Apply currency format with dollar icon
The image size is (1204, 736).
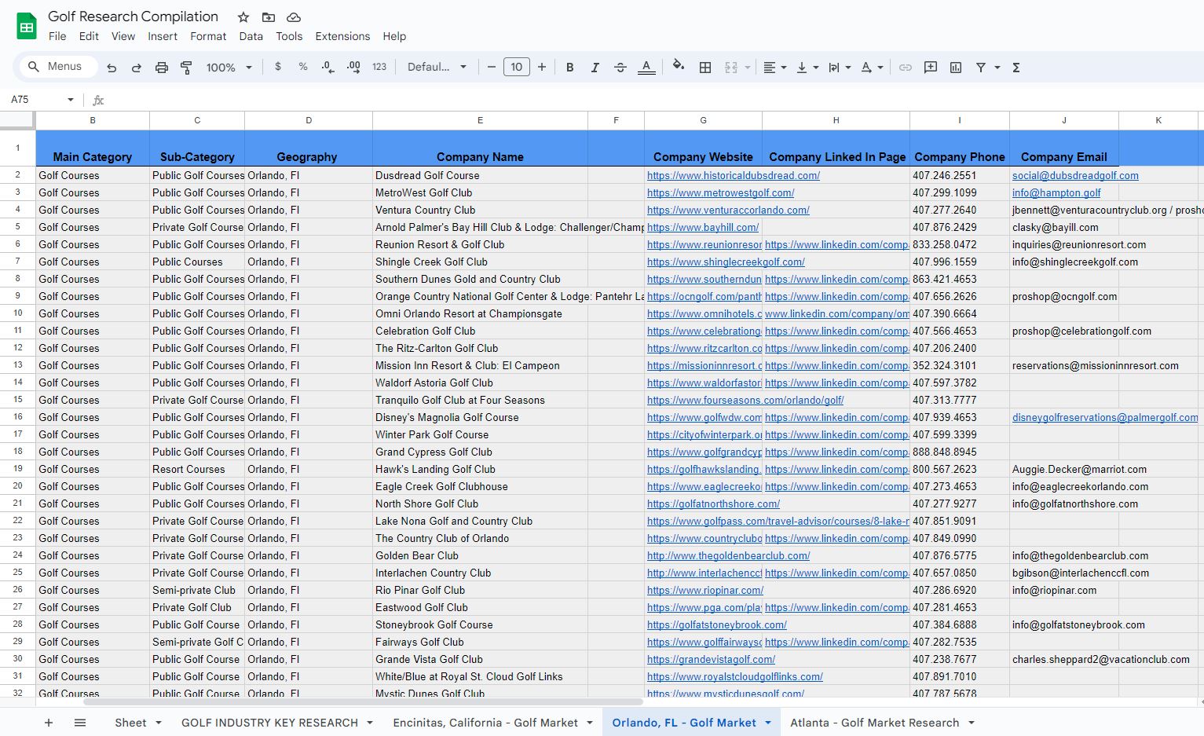click(278, 68)
